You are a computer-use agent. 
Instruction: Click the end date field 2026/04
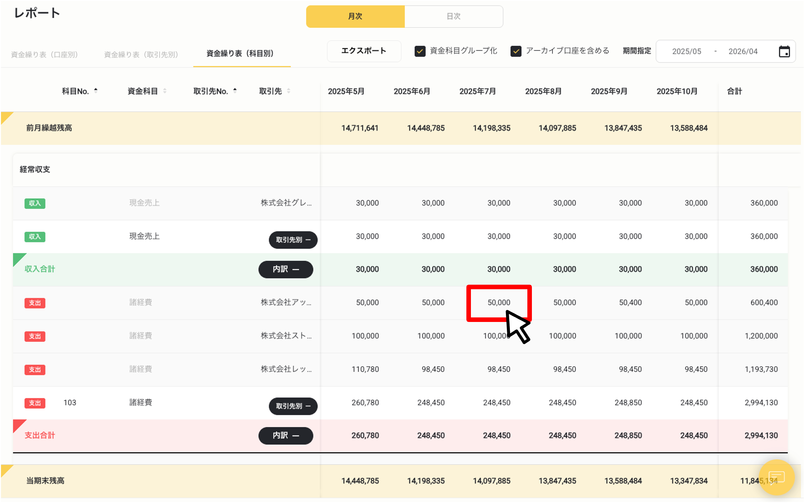tap(743, 51)
